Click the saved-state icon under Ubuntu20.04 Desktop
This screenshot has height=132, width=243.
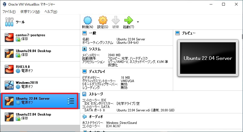[18, 55]
